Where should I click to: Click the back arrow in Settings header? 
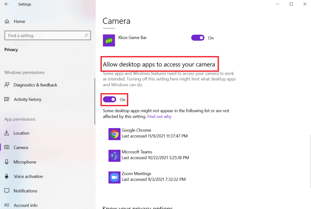pos(7,4)
